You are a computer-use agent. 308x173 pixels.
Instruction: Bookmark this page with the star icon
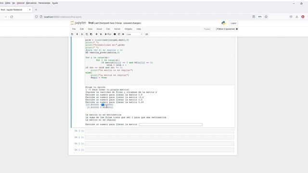pos(266,17)
